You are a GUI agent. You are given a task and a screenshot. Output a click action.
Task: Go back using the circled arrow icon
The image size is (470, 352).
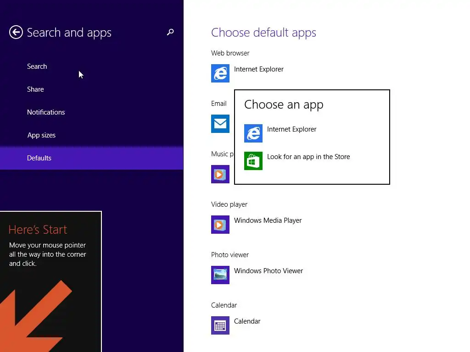click(x=16, y=32)
